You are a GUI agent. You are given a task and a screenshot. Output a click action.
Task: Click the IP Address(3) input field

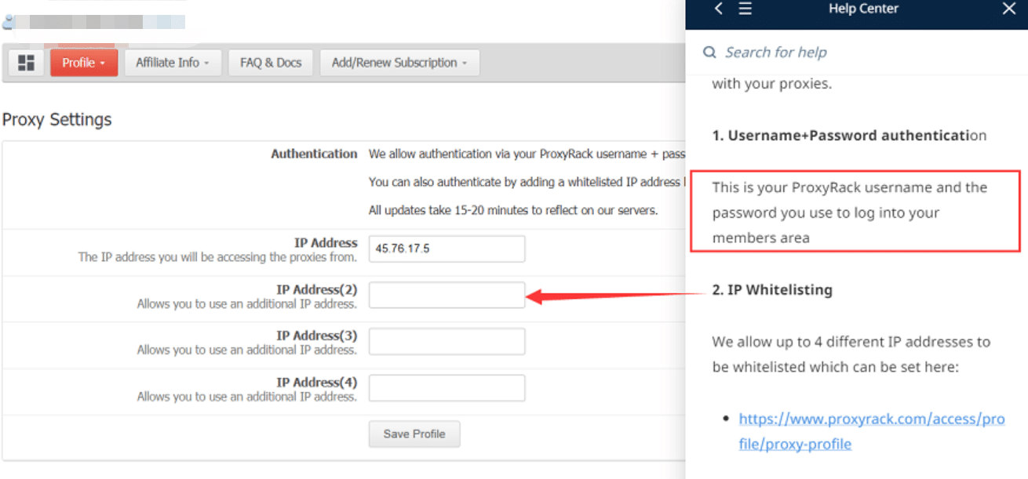pos(446,341)
